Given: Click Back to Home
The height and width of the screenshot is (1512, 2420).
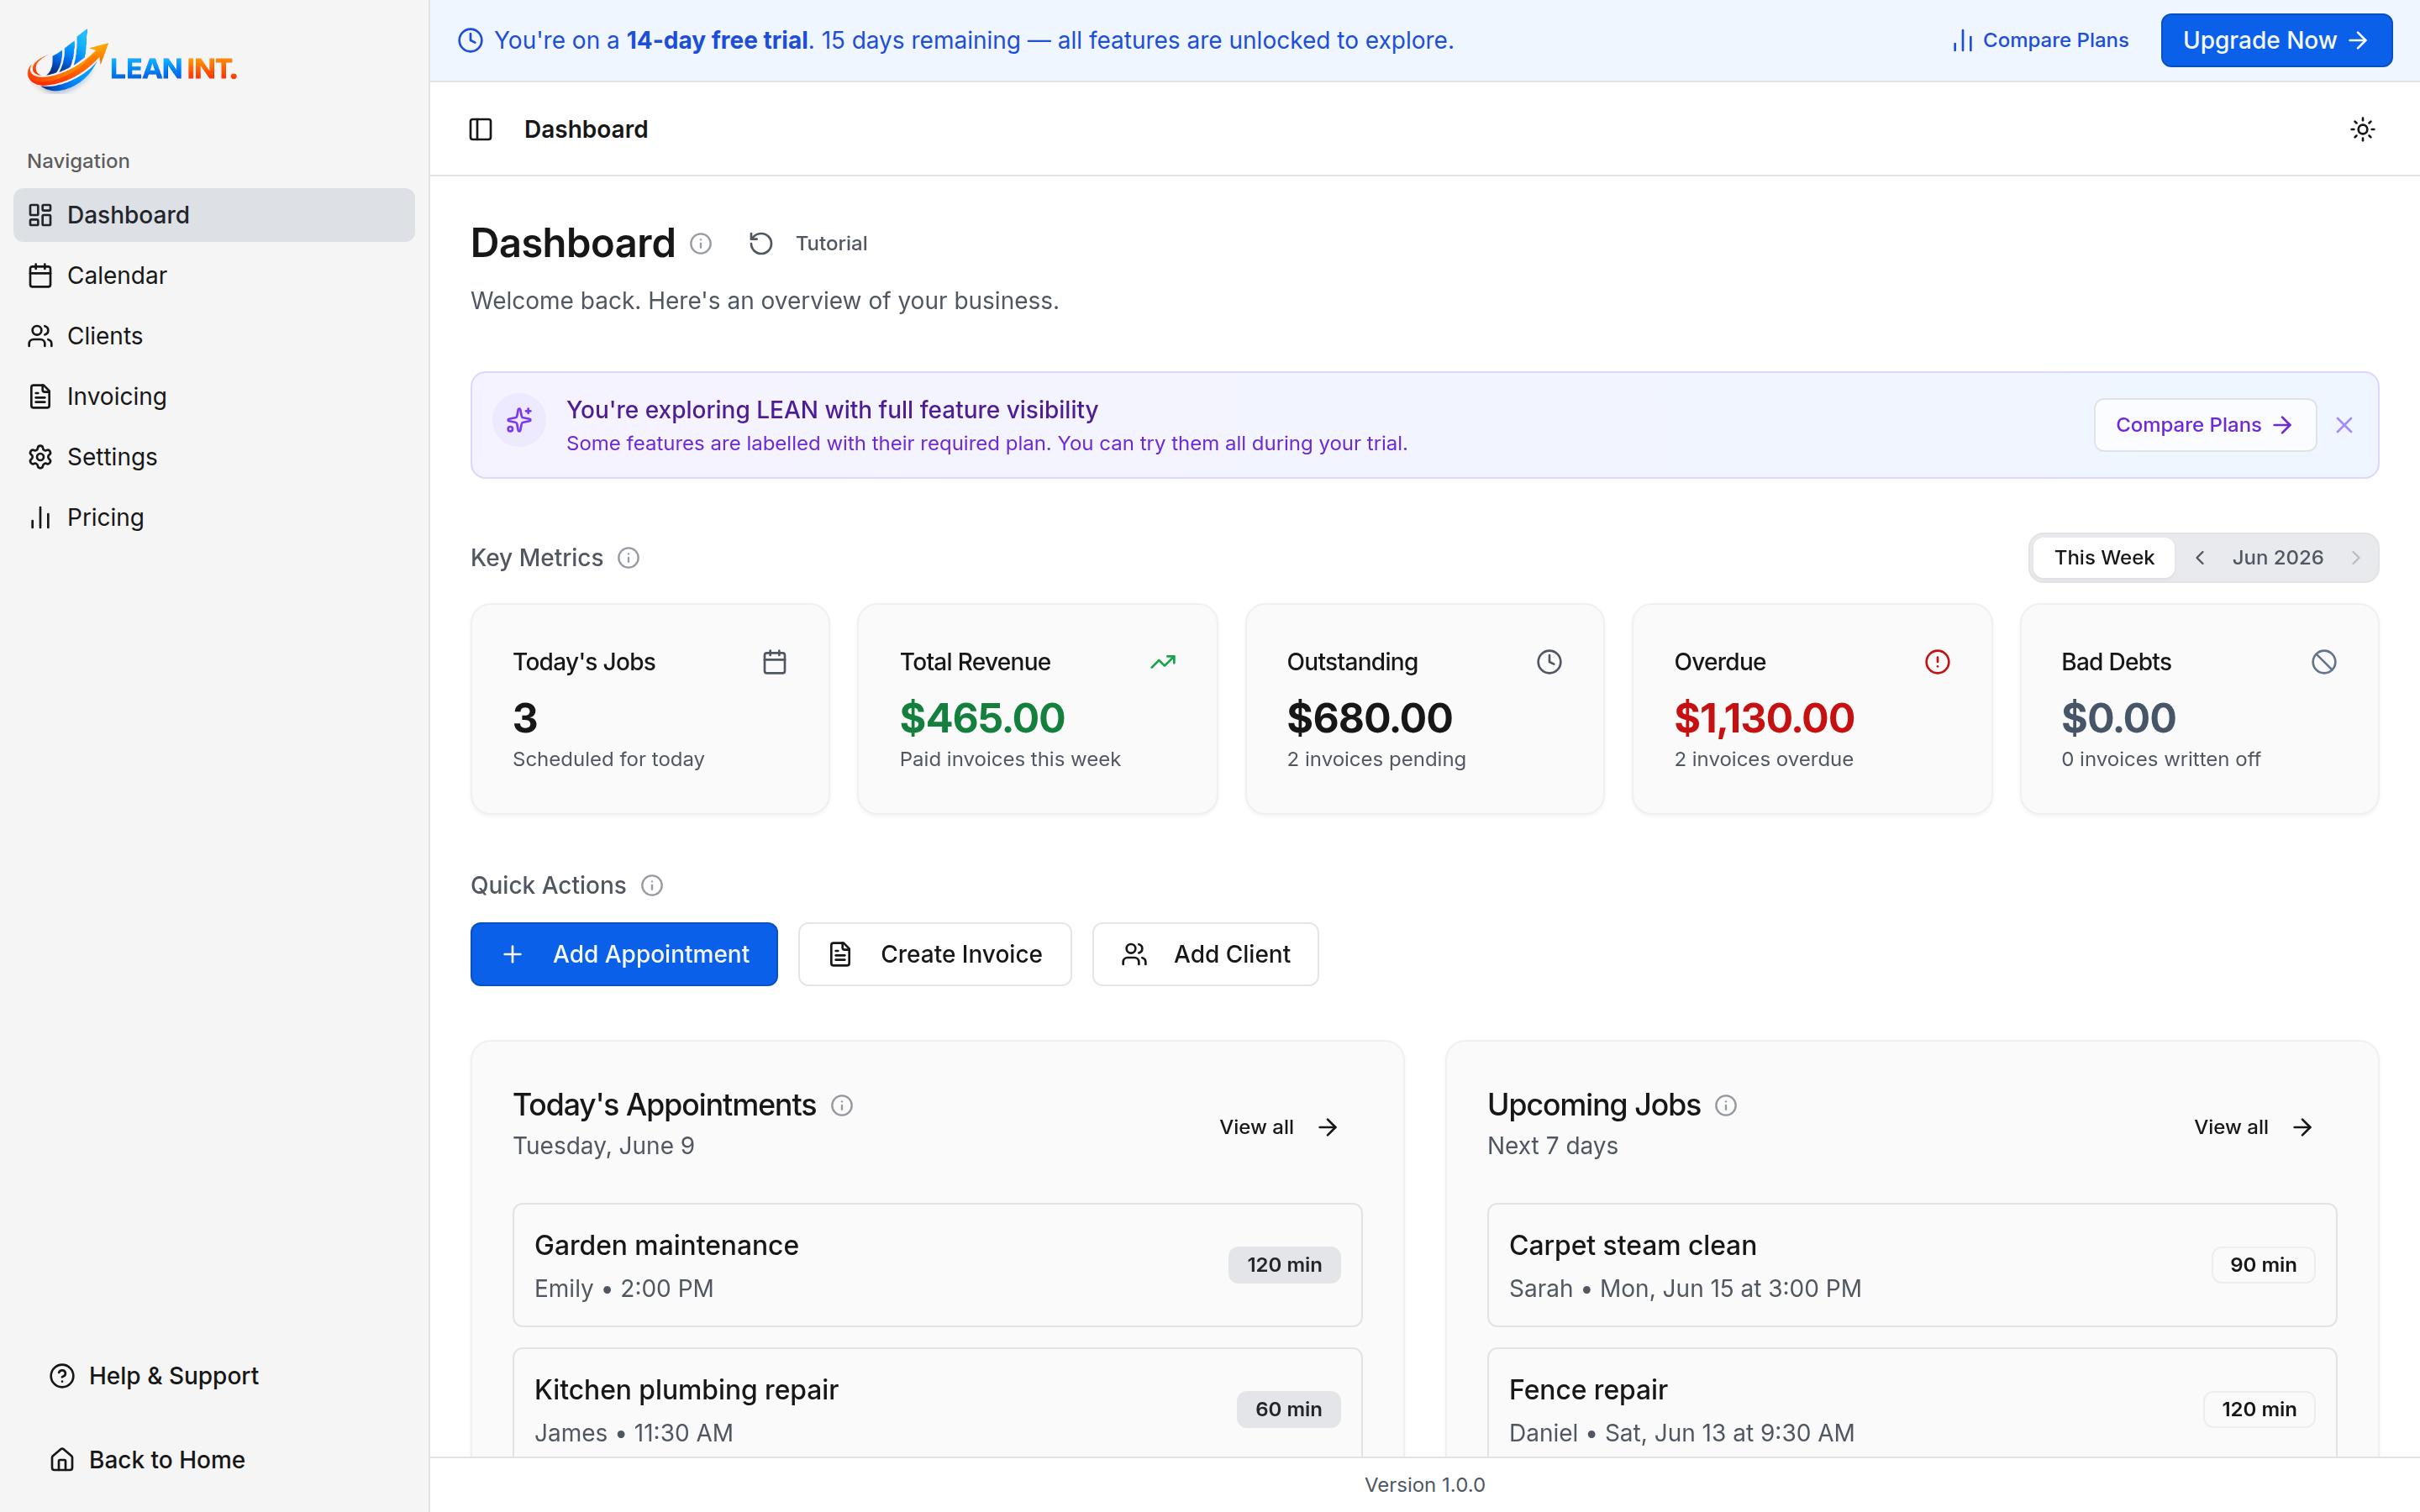Looking at the screenshot, I should 147,1460.
